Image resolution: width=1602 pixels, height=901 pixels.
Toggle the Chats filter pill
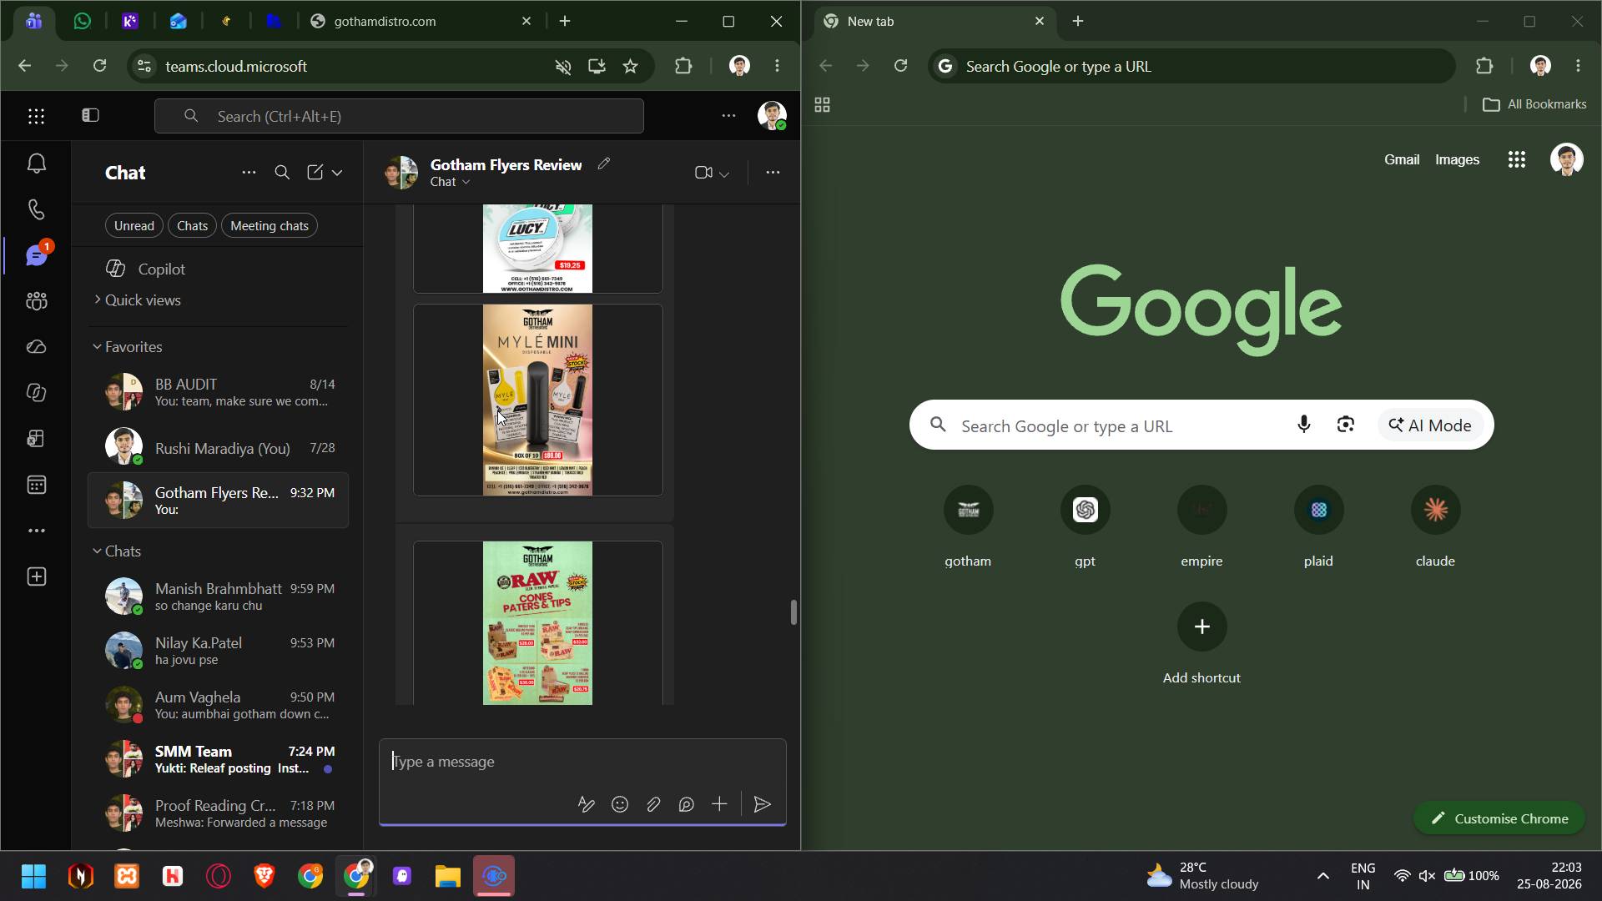pos(192,225)
